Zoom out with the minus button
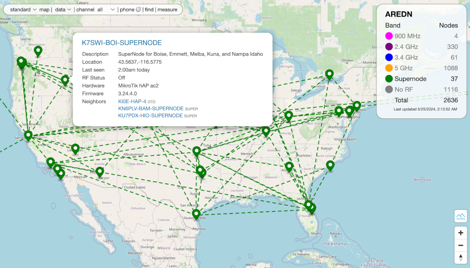470x268 pixels. 460,245
